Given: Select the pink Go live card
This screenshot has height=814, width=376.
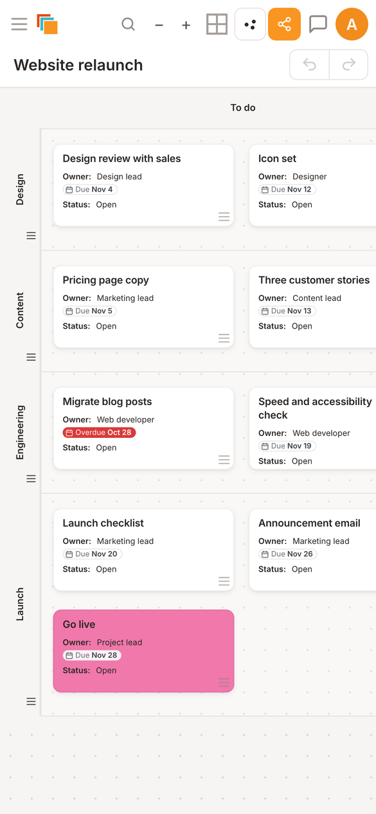Looking at the screenshot, I should pos(143,651).
